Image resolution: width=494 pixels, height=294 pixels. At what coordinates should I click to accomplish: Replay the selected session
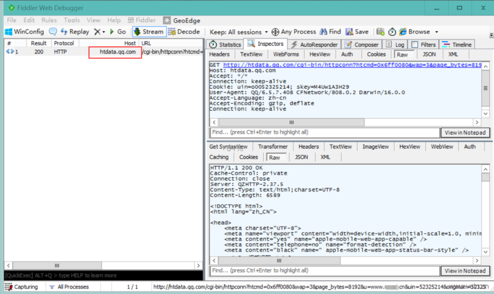point(75,32)
